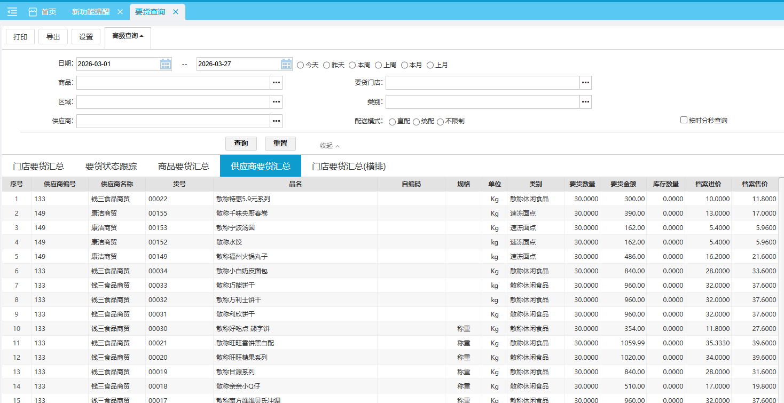The width and height of the screenshot is (784, 403).
Task: Click the 类别 lookup ellipsis button
Action: (585, 102)
